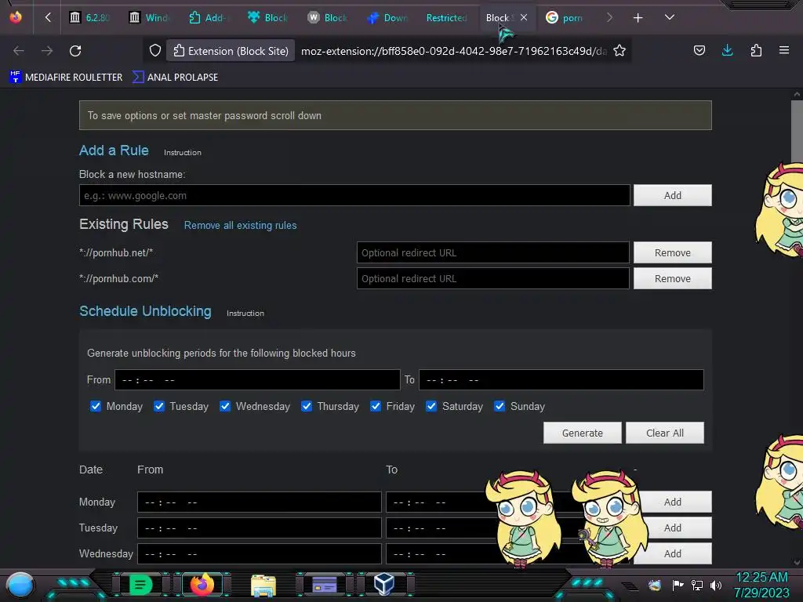Open the MEDIAFIRE ROULETTER bookmark
The width and height of the screenshot is (803, 602).
[x=66, y=78]
